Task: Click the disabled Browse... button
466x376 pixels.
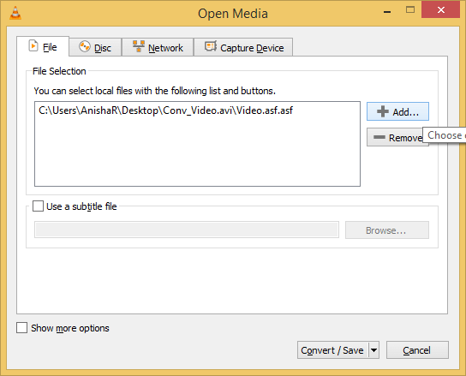Action: tap(387, 230)
